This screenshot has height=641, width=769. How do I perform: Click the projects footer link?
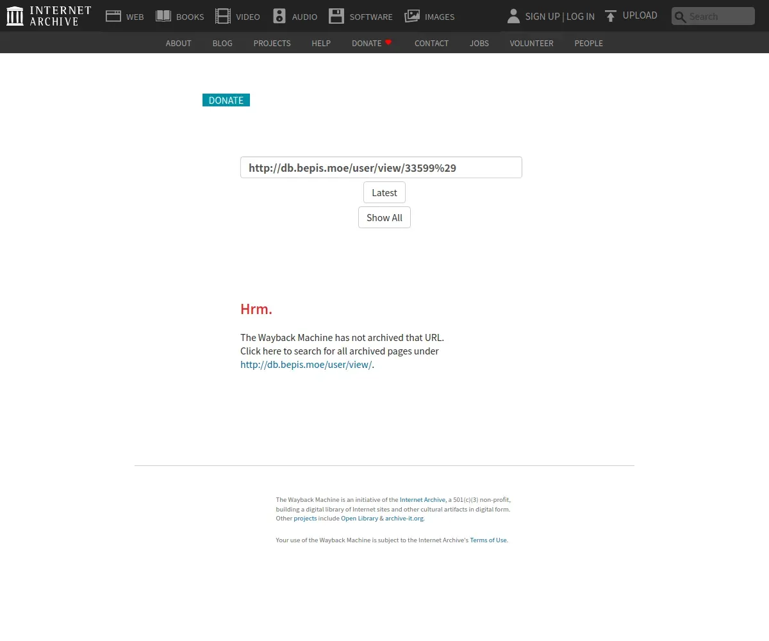pyautogui.click(x=305, y=518)
